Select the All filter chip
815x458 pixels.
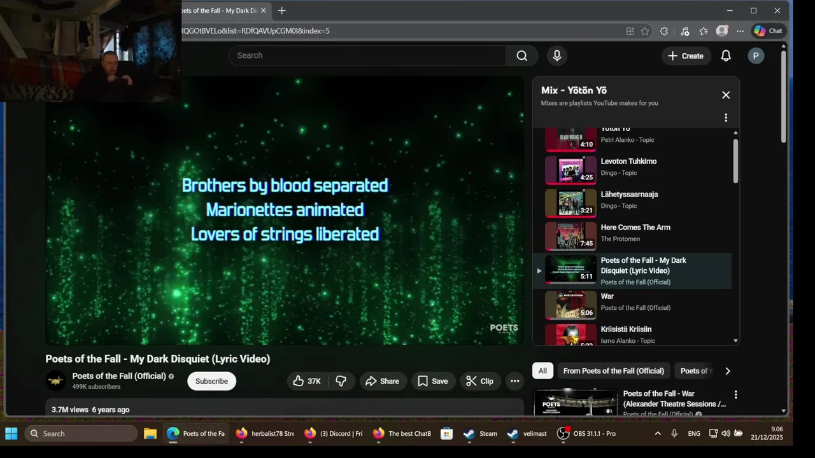[x=542, y=371]
